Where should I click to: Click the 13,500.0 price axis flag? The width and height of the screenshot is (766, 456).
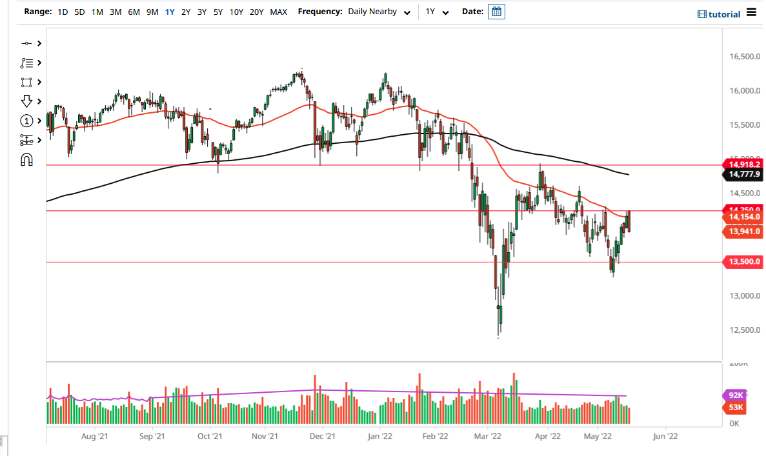click(x=742, y=262)
